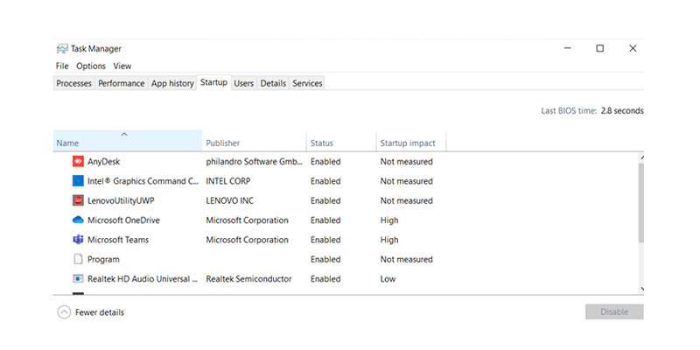Click Enabled status in the AnyDesk row
This screenshot has height=350, width=700.
(325, 162)
